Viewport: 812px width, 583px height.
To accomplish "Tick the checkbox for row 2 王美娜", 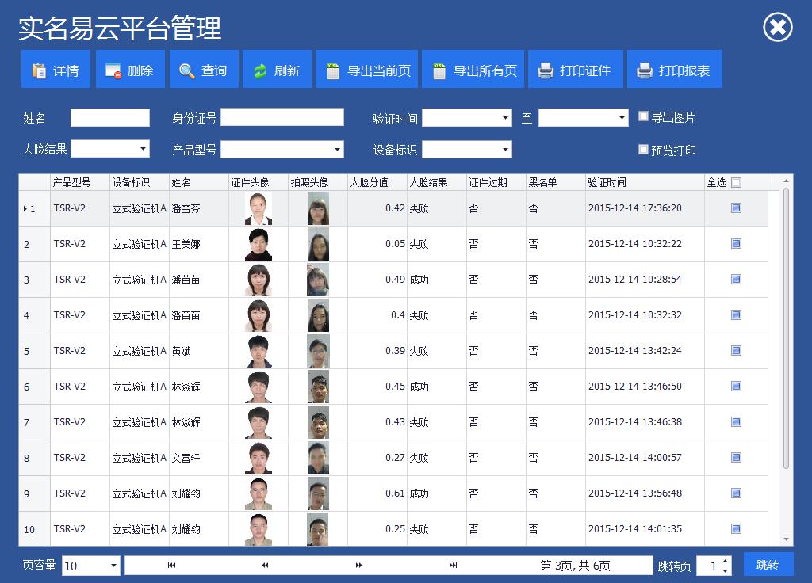I will click(736, 244).
